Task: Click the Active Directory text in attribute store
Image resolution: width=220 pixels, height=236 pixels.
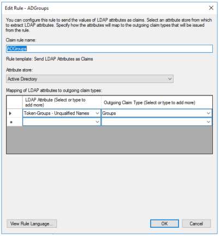Action: (x=22, y=79)
